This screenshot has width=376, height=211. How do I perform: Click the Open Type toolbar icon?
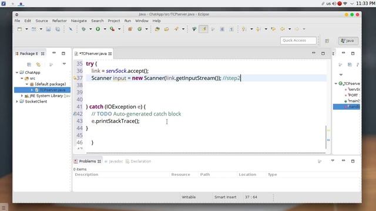click(157, 29)
